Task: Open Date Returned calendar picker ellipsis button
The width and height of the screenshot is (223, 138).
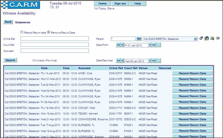Action: tap(159, 61)
